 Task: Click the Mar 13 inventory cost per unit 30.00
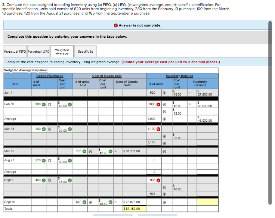[180, 136]
